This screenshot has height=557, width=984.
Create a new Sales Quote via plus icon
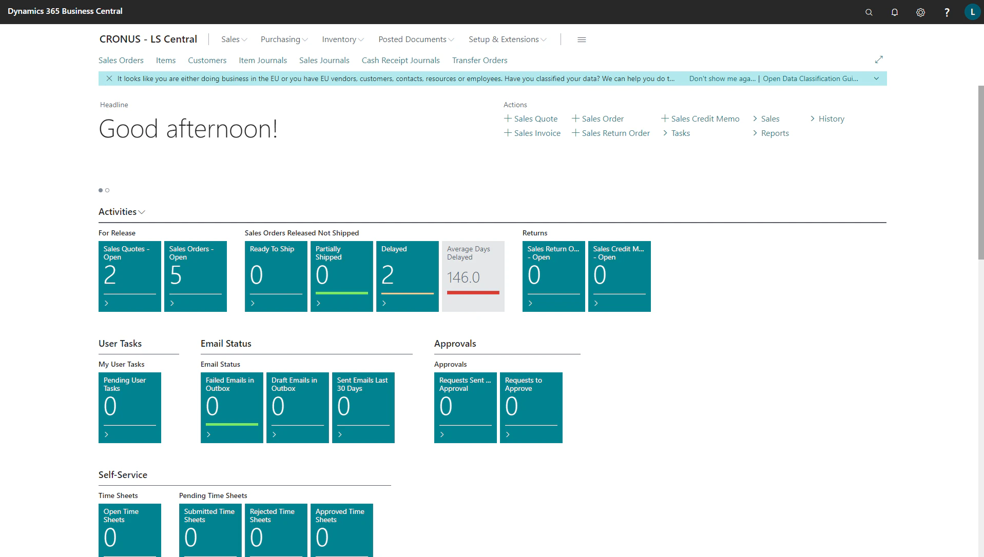pos(507,118)
